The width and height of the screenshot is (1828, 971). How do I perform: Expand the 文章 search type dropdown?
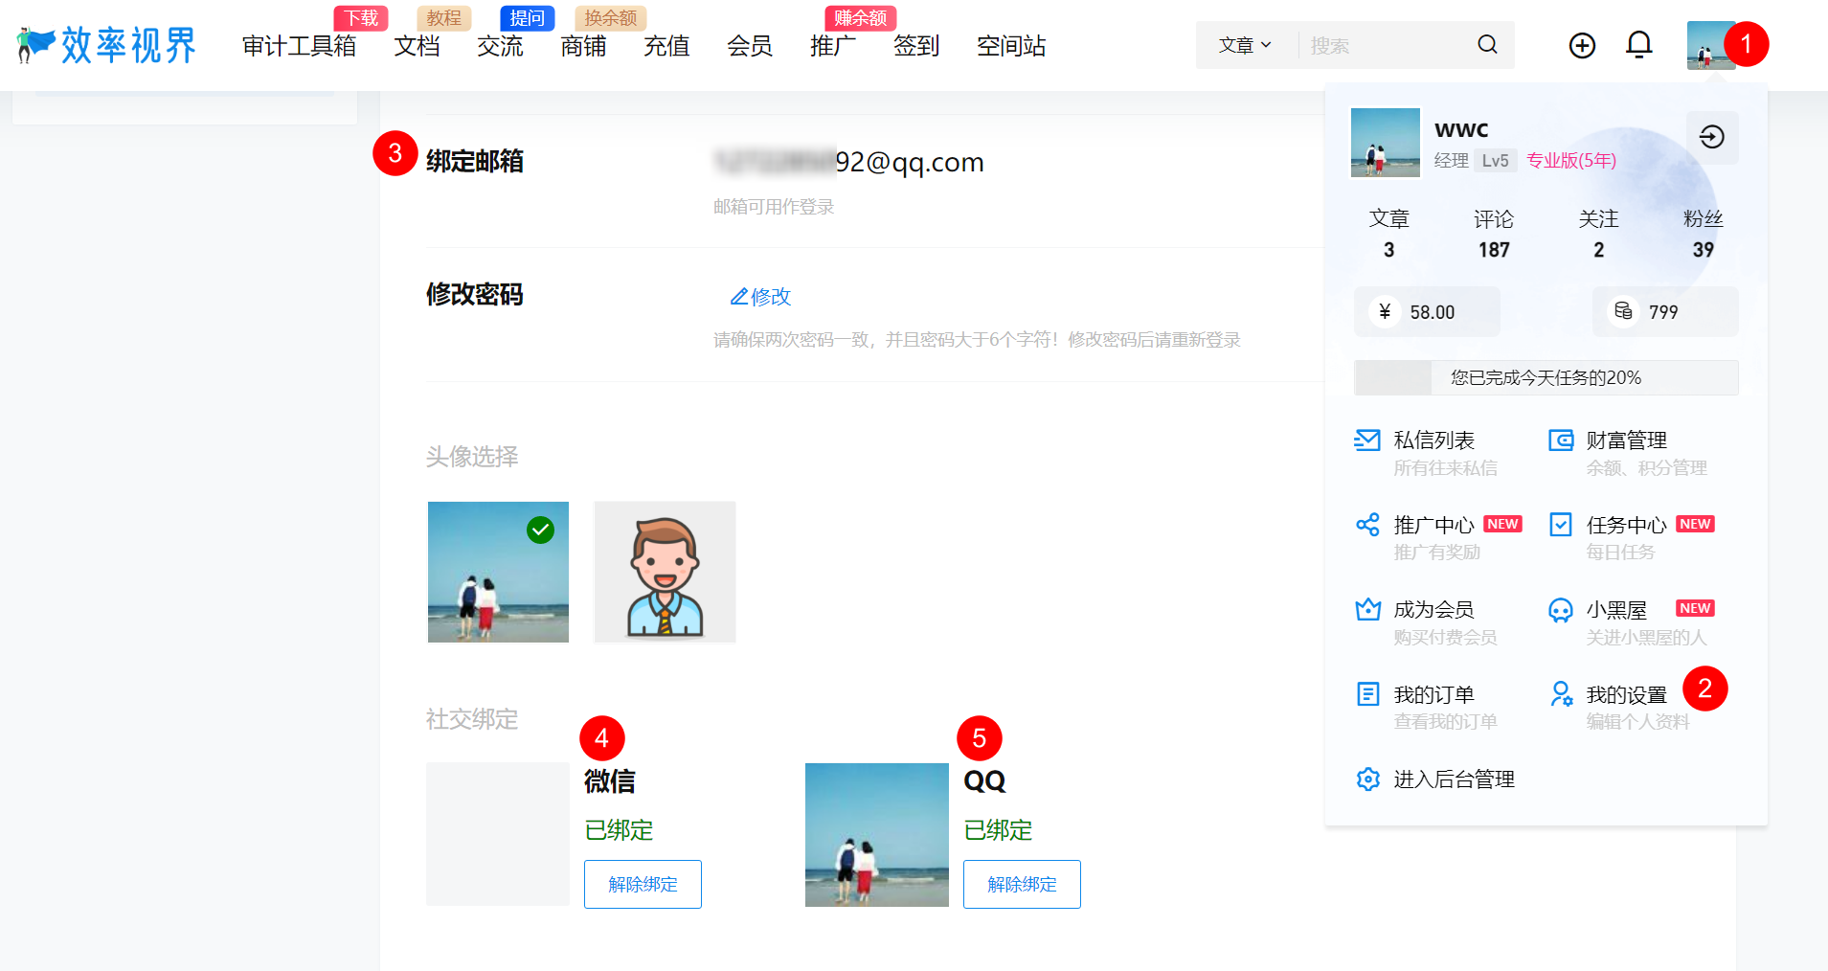[x=1244, y=45]
